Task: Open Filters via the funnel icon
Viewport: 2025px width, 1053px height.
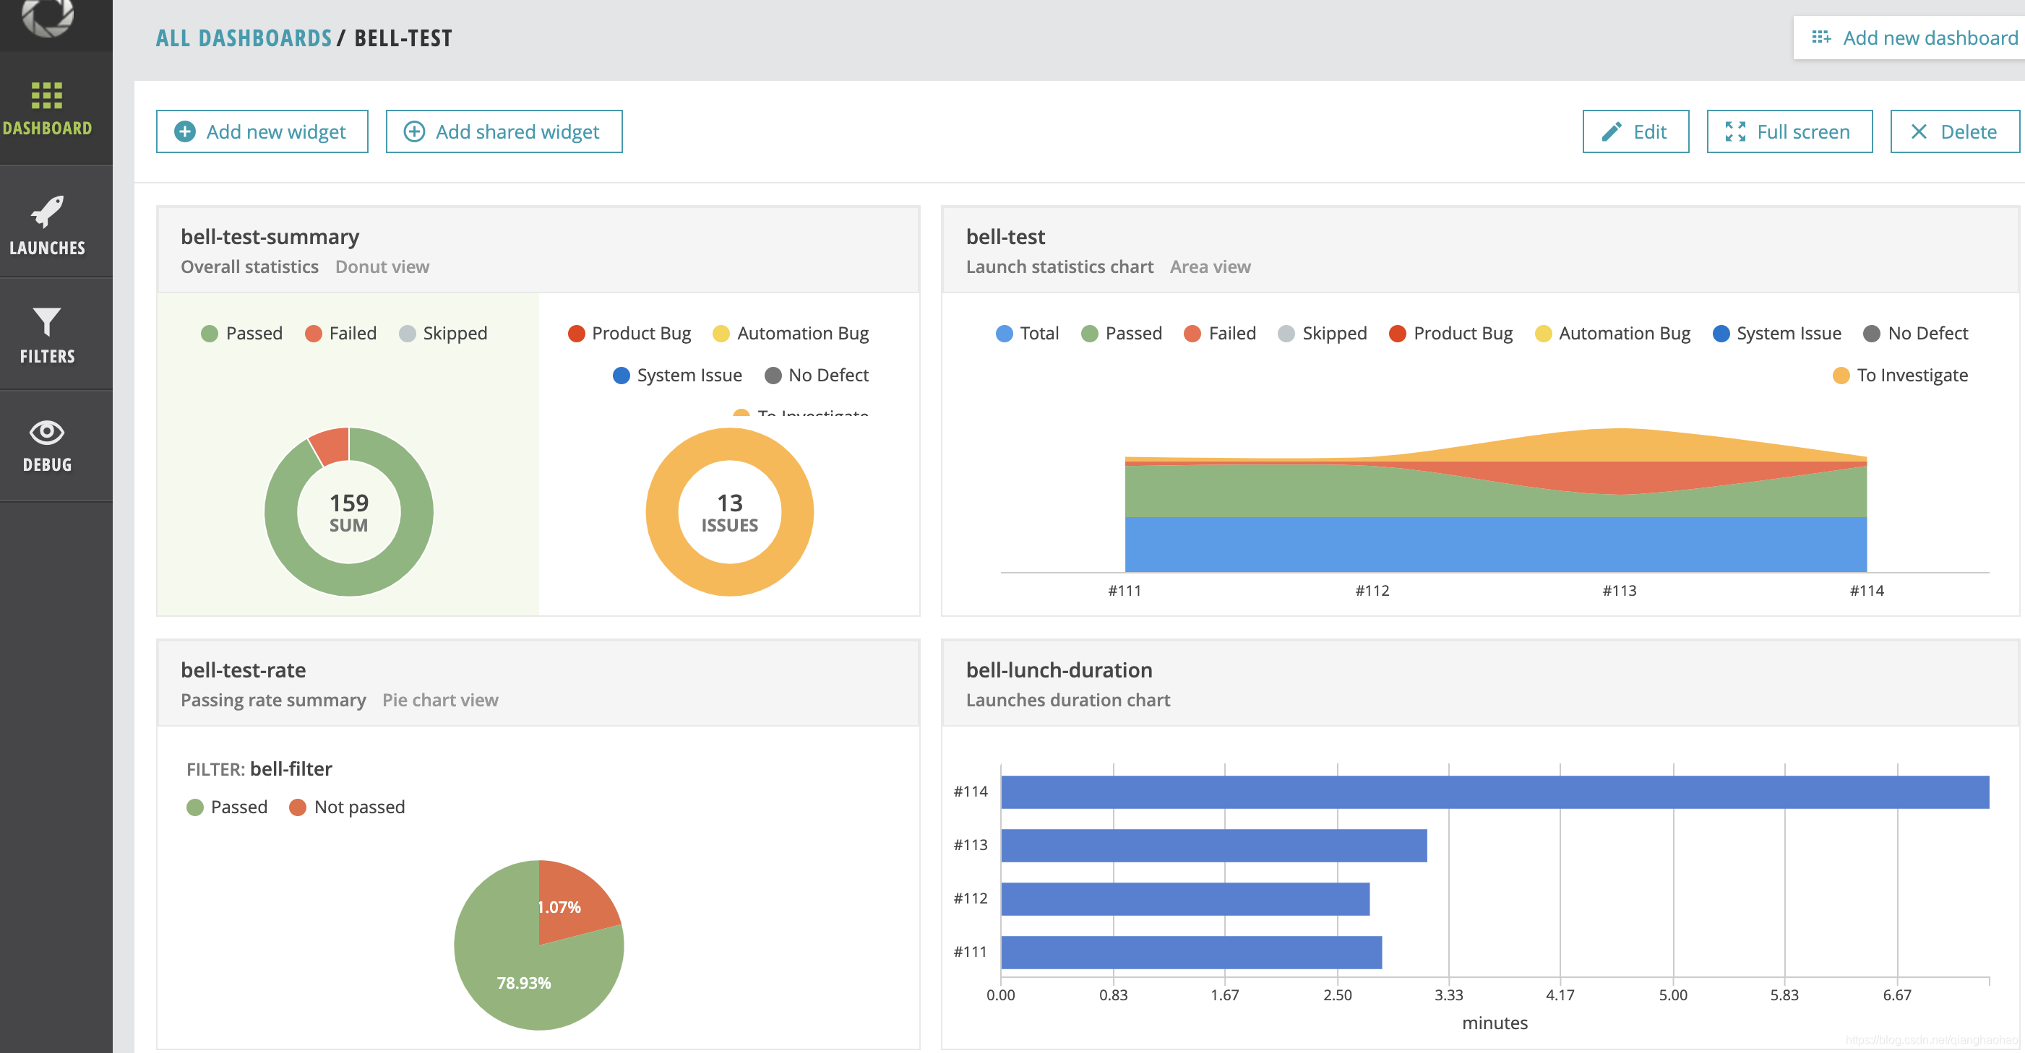Action: (x=46, y=321)
